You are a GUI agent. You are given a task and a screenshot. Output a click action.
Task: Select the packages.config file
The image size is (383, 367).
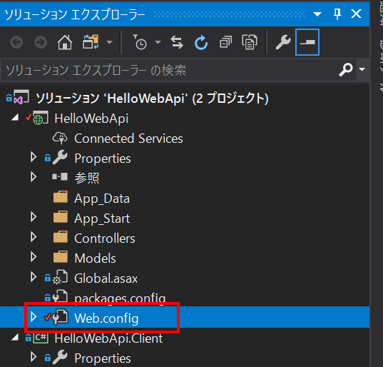(x=120, y=298)
